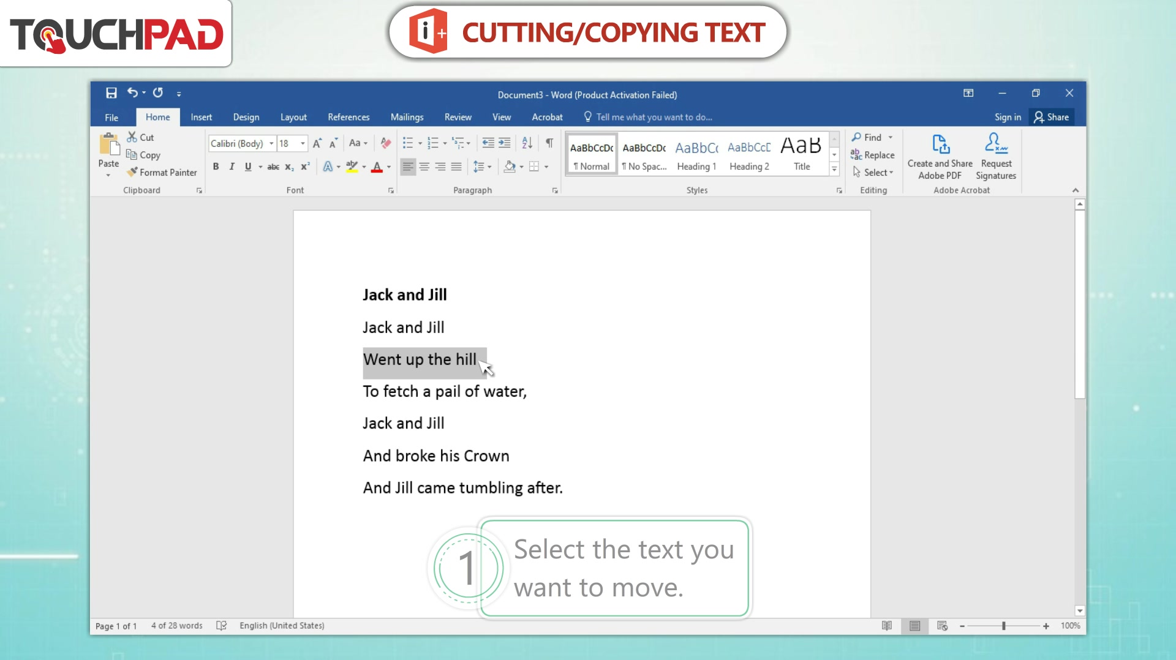The width and height of the screenshot is (1176, 660).
Task: Click the Sign in link
Action: (x=1008, y=117)
